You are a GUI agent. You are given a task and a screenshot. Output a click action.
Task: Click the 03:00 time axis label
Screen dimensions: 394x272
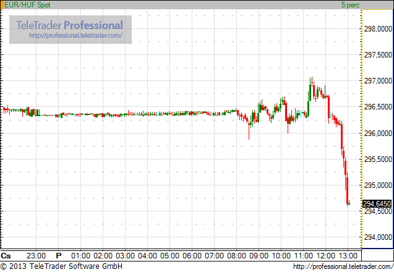coord(125,256)
